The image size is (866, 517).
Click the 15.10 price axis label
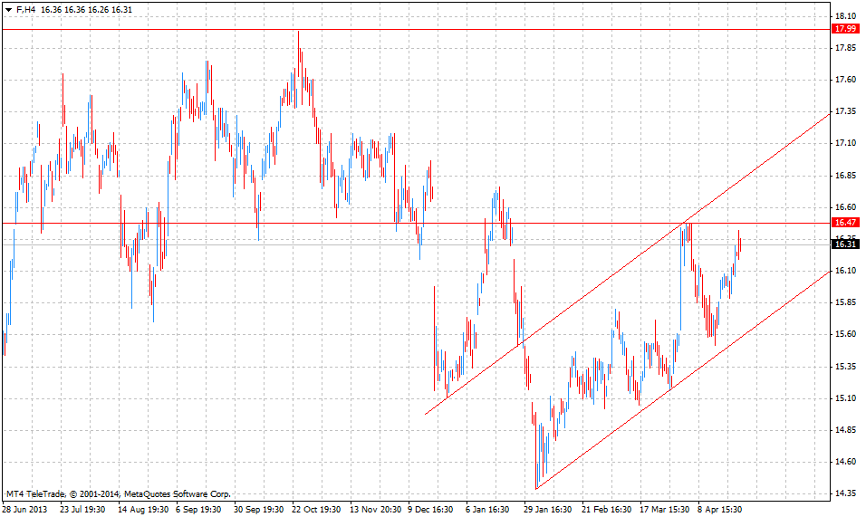point(845,397)
